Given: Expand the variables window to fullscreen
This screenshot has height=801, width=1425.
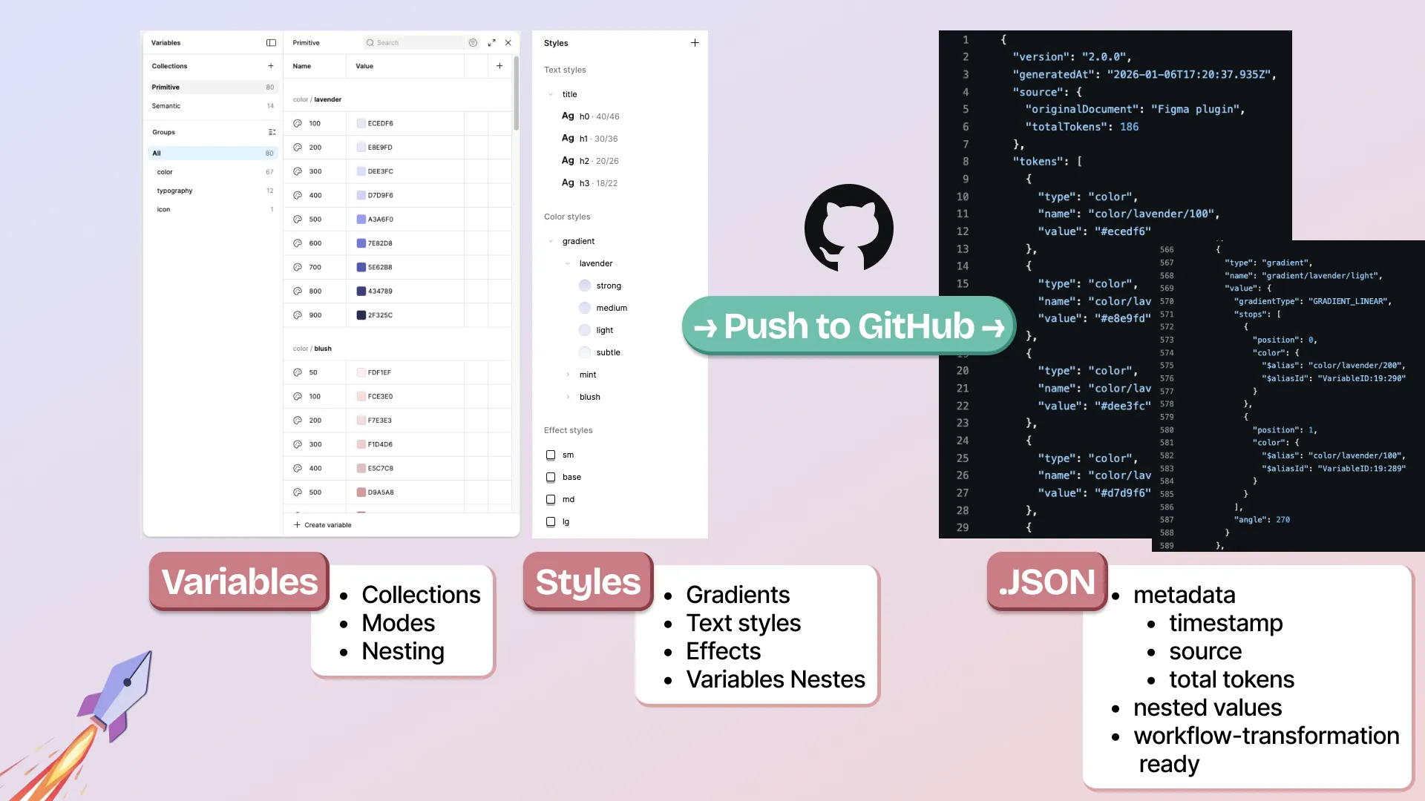Looking at the screenshot, I should [491, 43].
